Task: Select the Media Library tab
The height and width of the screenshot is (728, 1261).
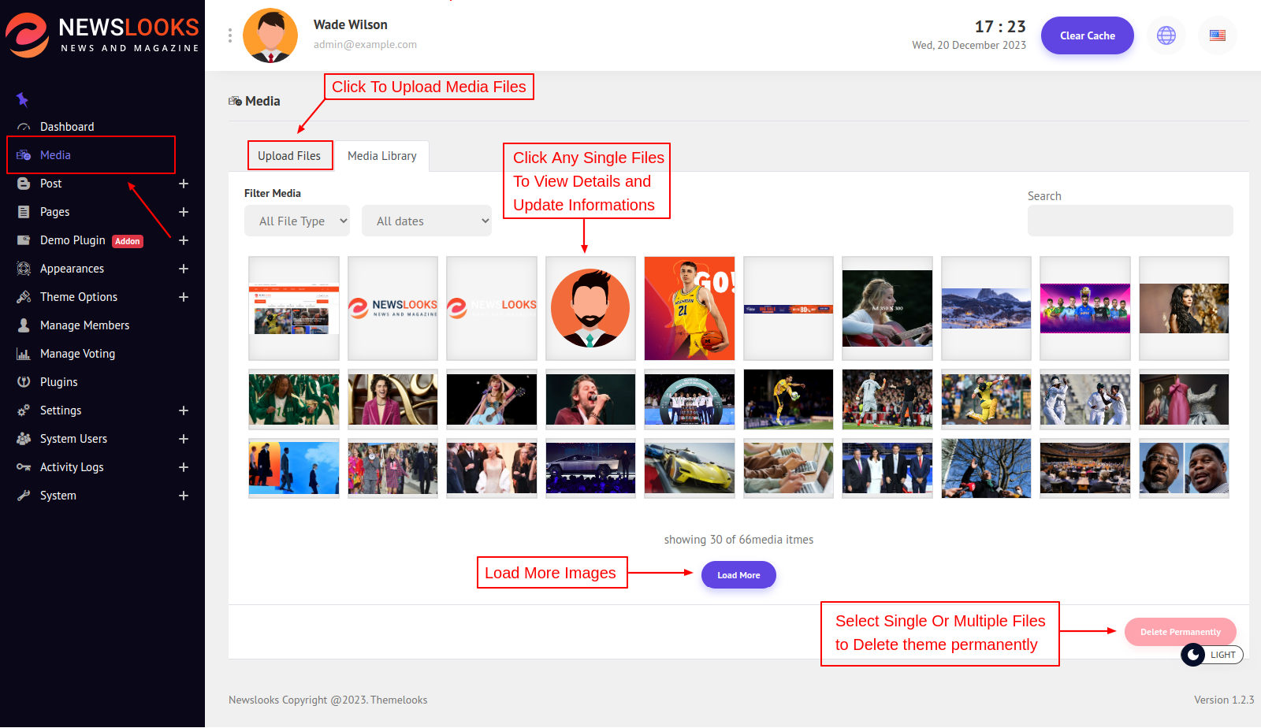Action: tap(382, 156)
